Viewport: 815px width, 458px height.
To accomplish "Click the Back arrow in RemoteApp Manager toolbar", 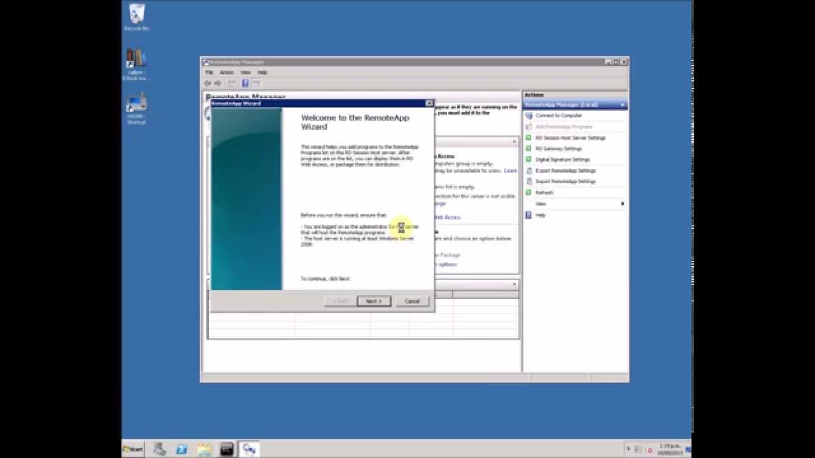I will (208, 83).
